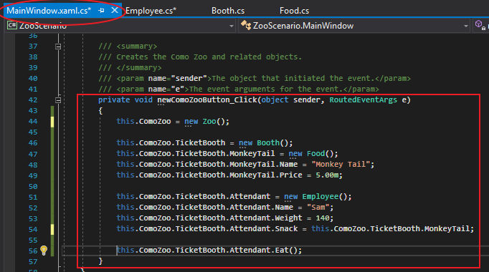Viewport: 489px width, 272px height.
Task: Collapse the newComoZooButton_Click method outline
Action: click(x=58, y=100)
